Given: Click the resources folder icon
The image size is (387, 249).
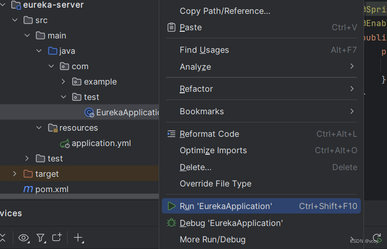Looking at the screenshot, I should coord(53,128).
